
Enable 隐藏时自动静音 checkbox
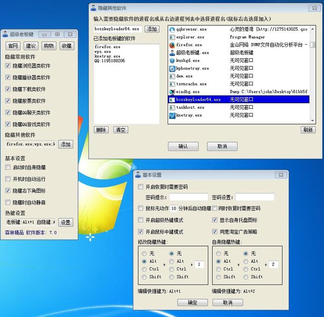coord(7,202)
